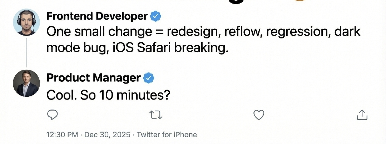
Task: Click Frontend Developer's blue verified badge
Action: [x=155, y=16]
